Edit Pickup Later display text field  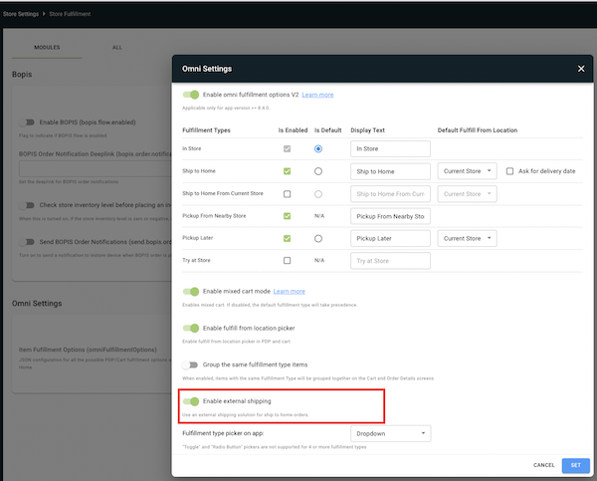coord(390,238)
